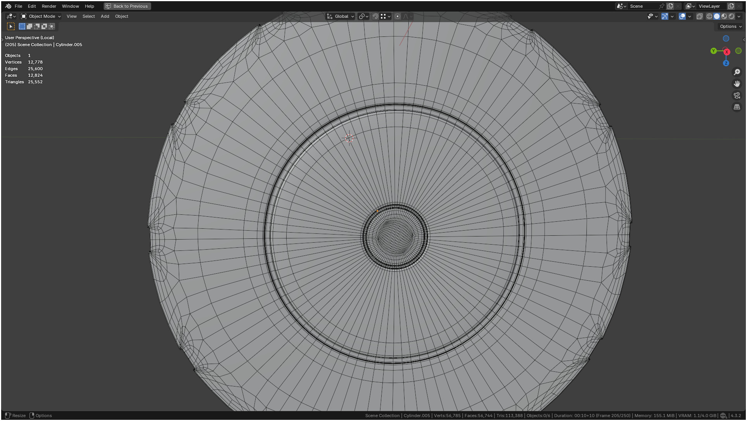Expand the Options dropdown
The image size is (747, 421).
731,26
